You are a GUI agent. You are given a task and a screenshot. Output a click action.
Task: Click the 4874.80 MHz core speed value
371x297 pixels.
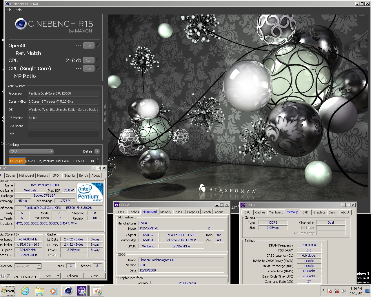[28, 239]
